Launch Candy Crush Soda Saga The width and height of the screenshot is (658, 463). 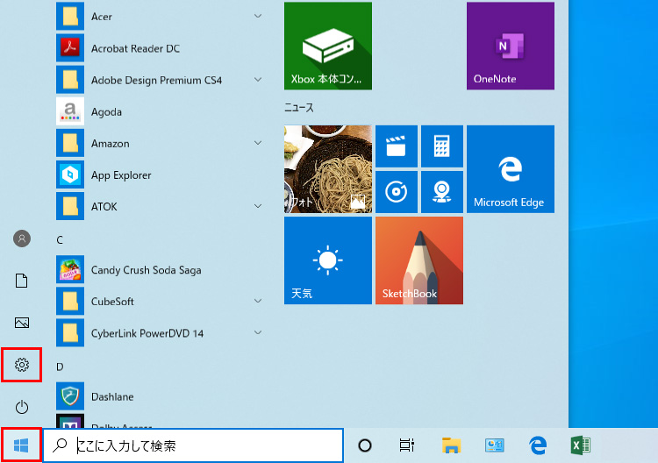click(x=147, y=269)
